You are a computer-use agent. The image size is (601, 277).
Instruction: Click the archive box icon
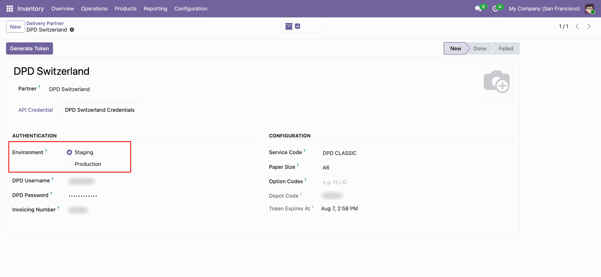pyautogui.click(x=289, y=26)
